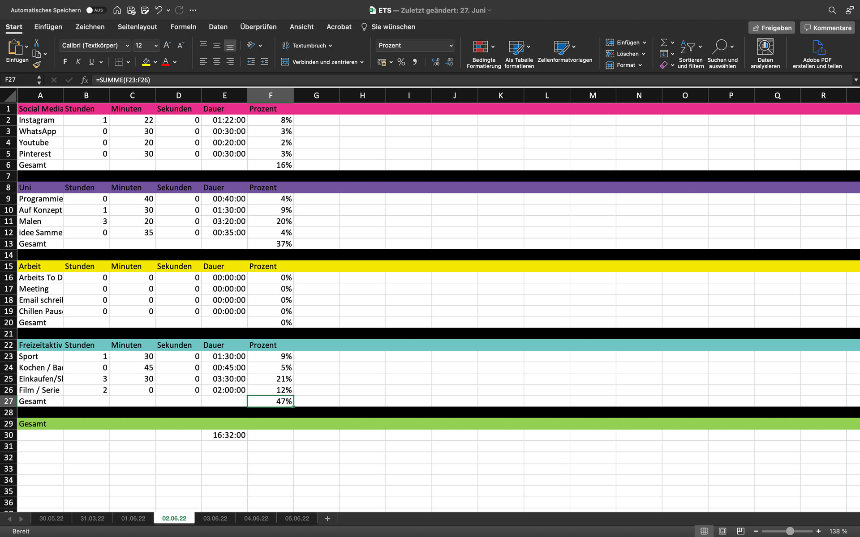Click red font color A

point(166,62)
